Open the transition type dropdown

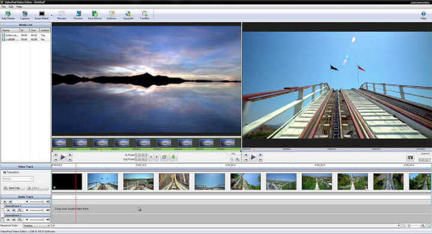click(18, 179)
